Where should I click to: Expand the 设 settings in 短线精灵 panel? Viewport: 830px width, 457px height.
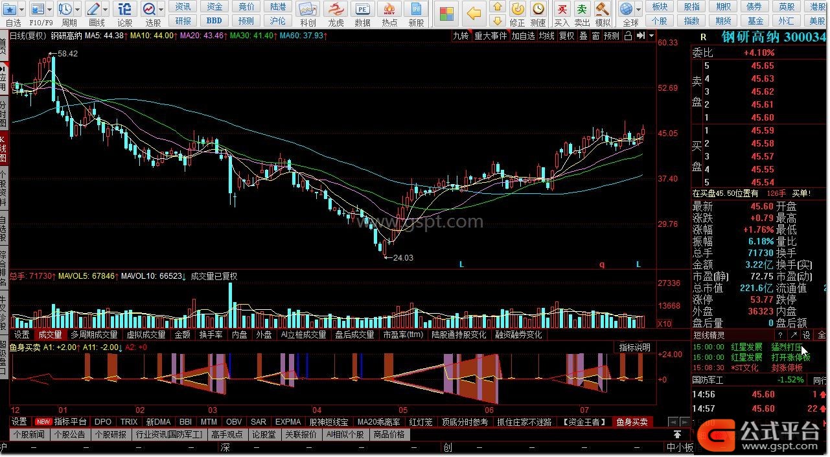point(807,335)
